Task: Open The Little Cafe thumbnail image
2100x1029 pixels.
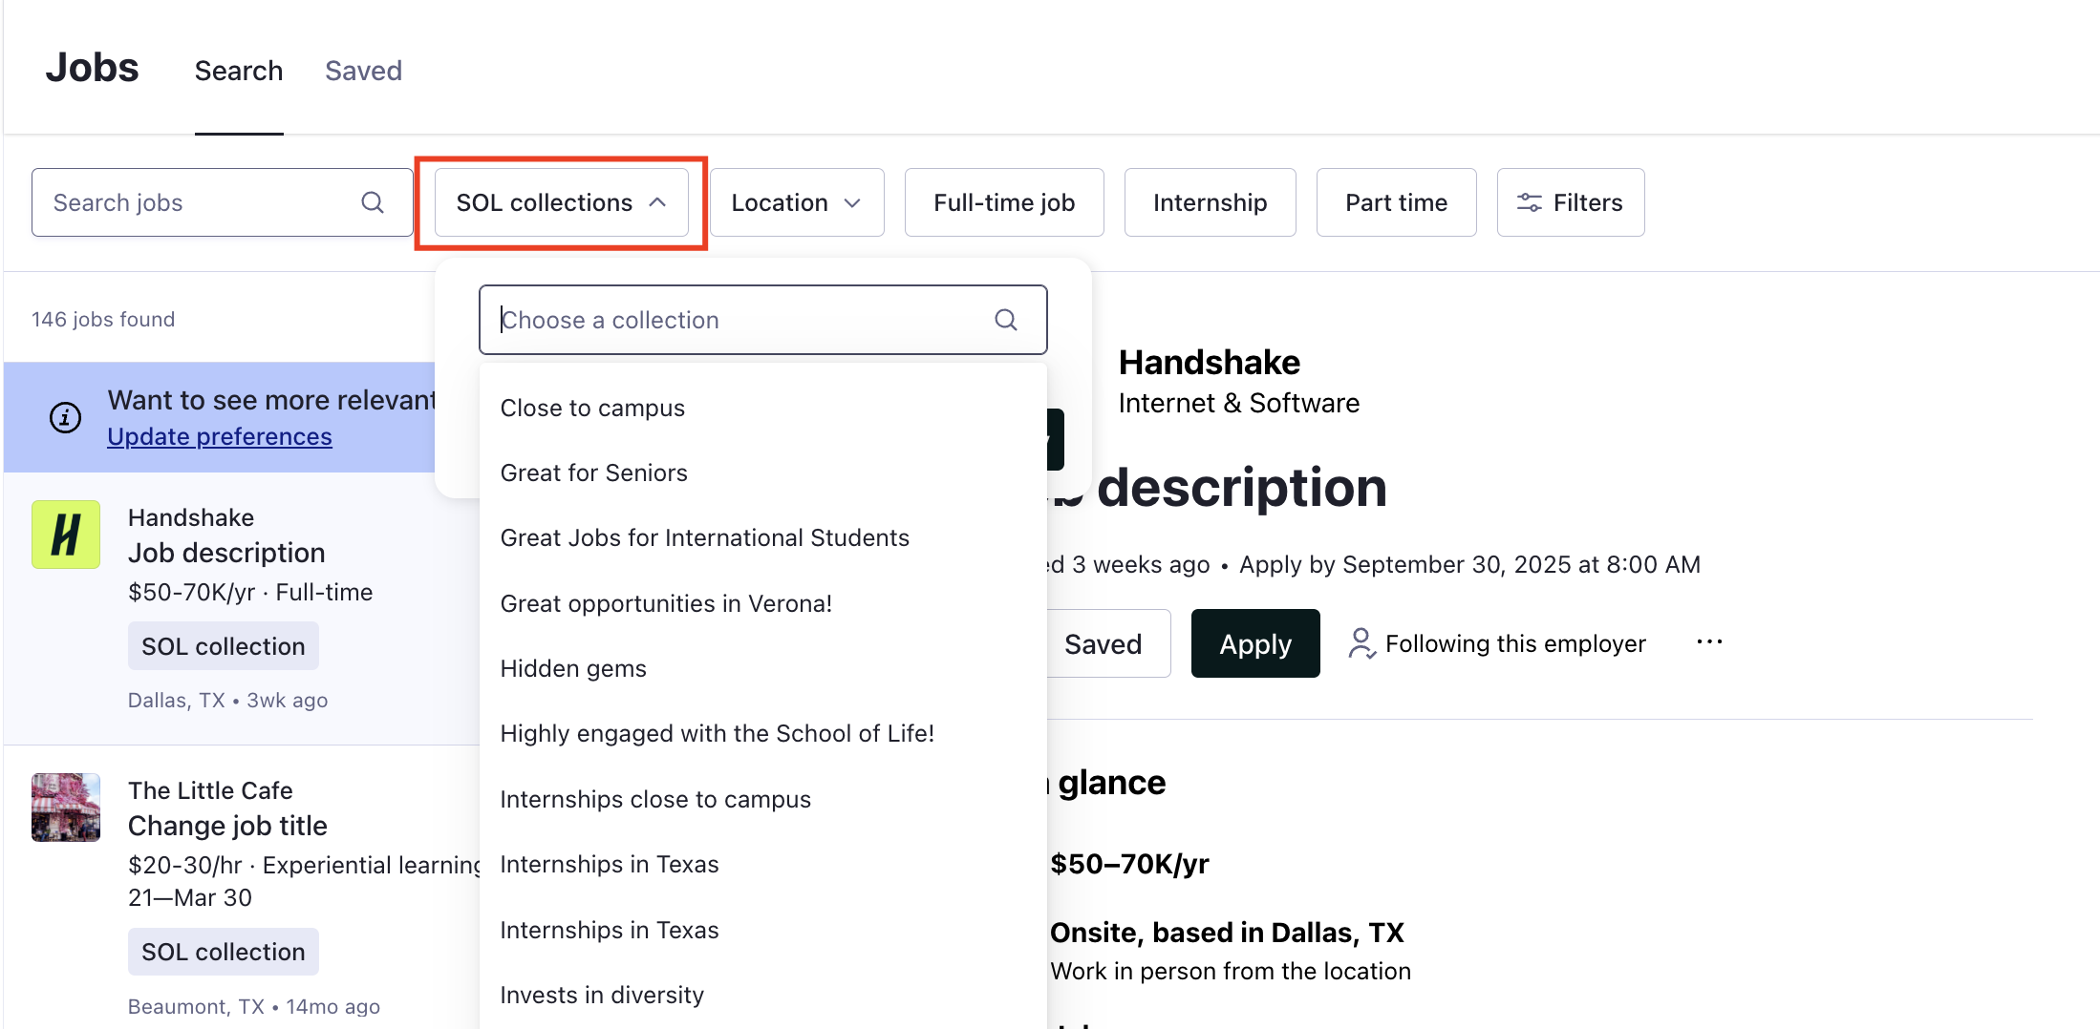Action: pos(66,808)
